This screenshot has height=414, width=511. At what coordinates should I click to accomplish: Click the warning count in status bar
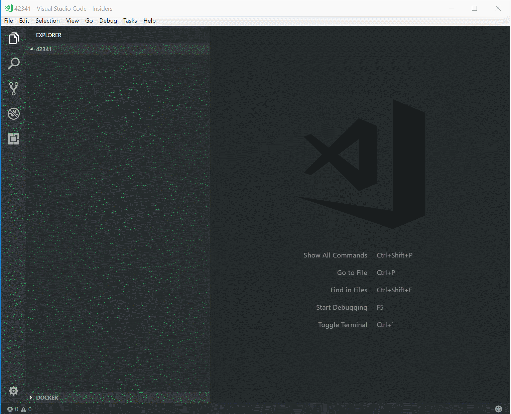[x=26, y=409]
